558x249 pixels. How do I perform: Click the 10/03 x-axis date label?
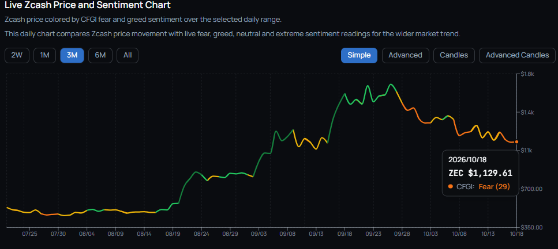[430, 234]
